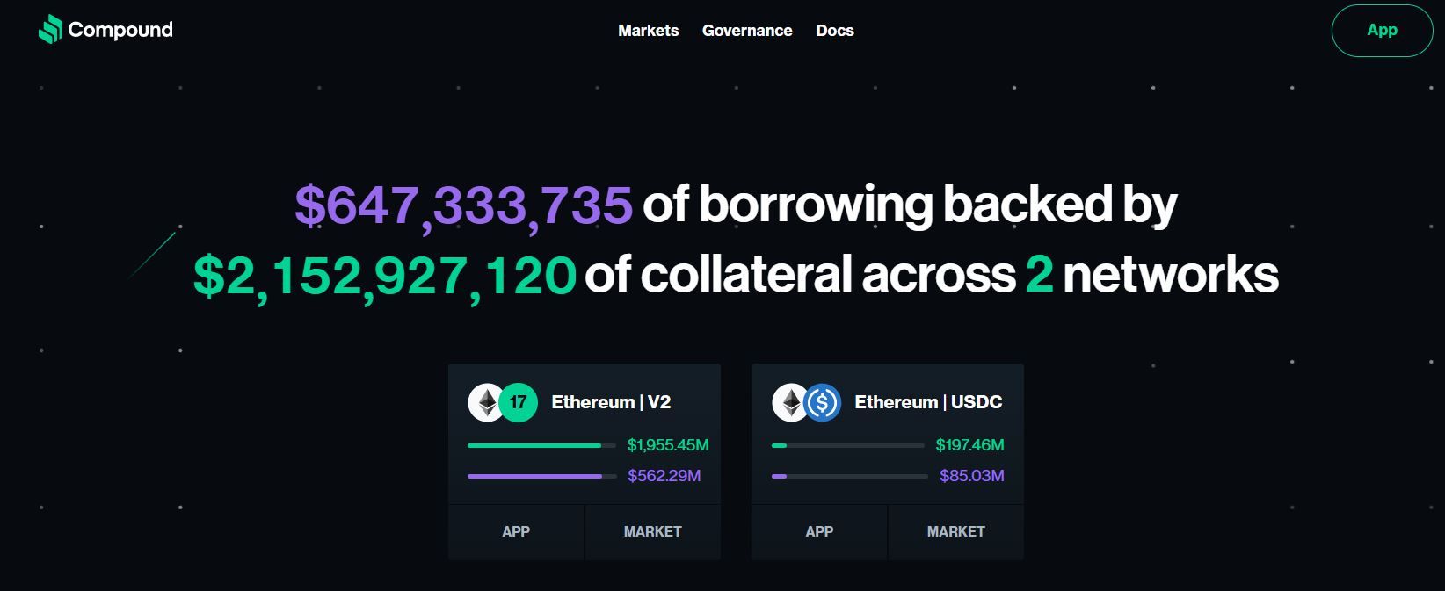Open the Markets menu item

click(x=648, y=31)
